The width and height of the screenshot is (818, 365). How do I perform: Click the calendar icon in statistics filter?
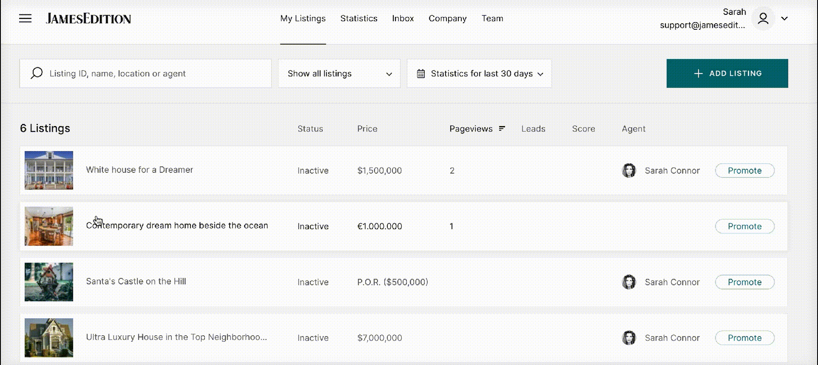421,74
